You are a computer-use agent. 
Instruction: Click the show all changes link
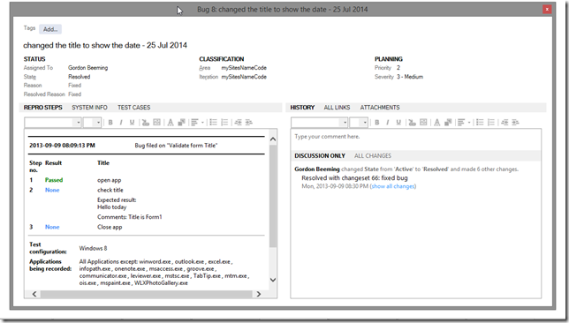point(393,186)
